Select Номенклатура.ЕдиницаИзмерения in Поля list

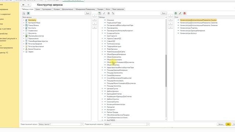click(192, 31)
